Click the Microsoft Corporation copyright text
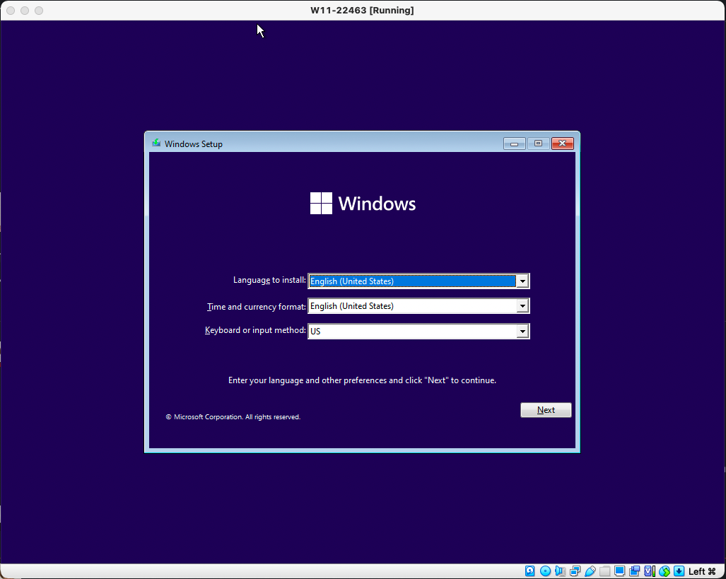The width and height of the screenshot is (726, 579). pyautogui.click(x=233, y=417)
